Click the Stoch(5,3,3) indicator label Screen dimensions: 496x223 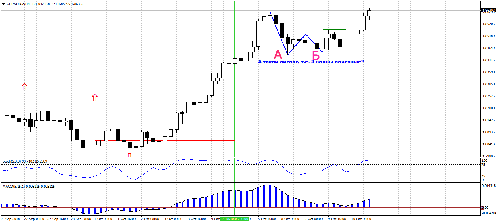[x=24, y=161]
